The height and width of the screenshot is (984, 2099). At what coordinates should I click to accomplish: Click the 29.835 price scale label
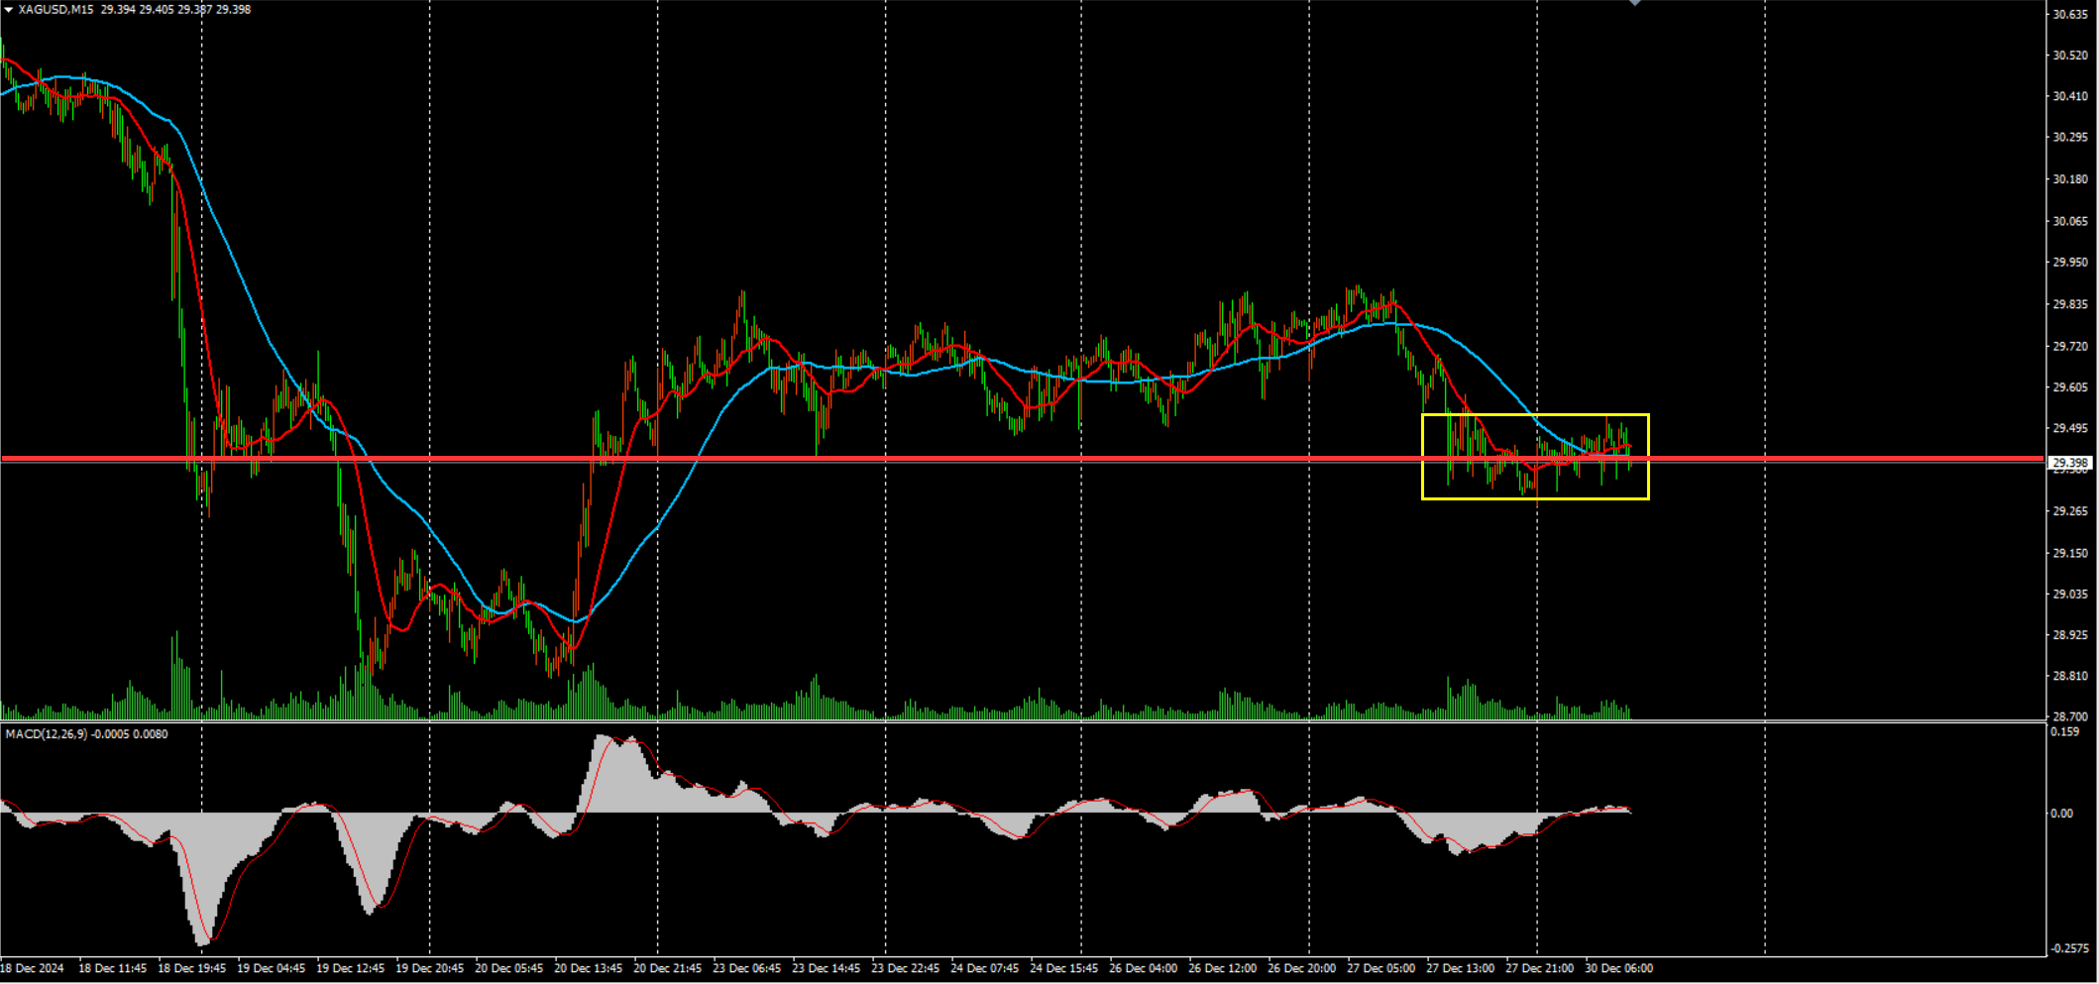[2070, 305]
